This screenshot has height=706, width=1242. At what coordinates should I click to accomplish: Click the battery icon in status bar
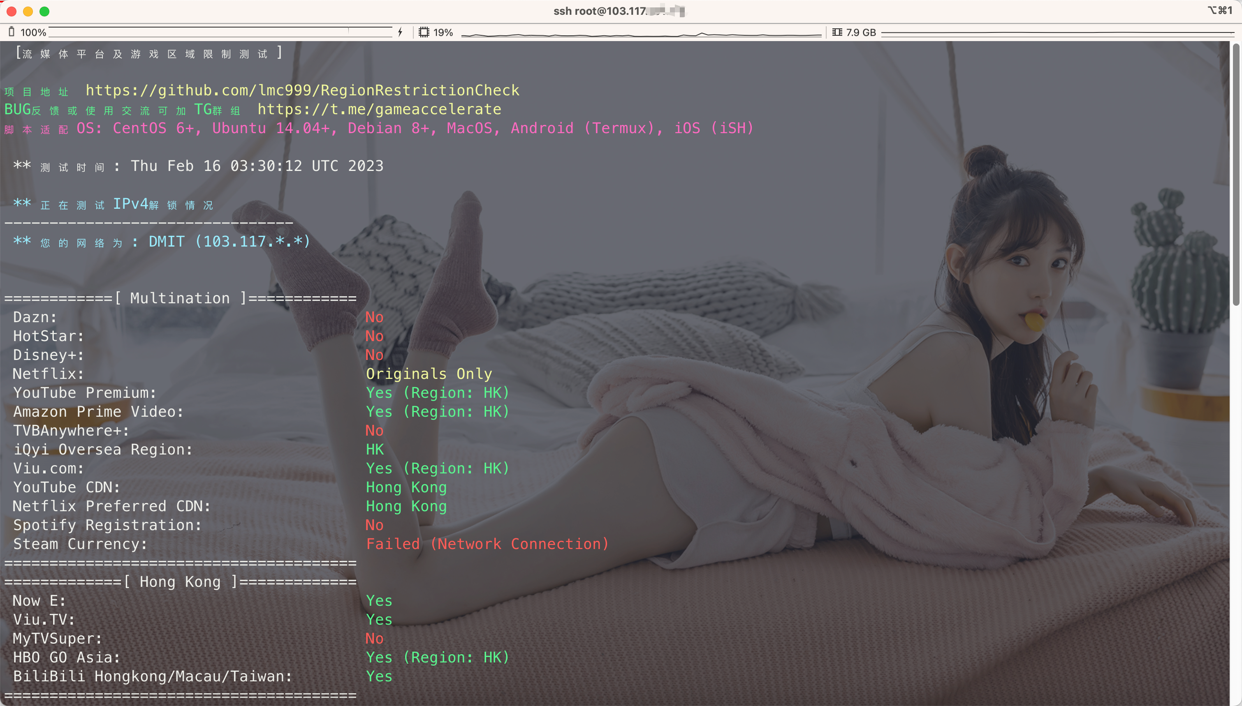11,32
